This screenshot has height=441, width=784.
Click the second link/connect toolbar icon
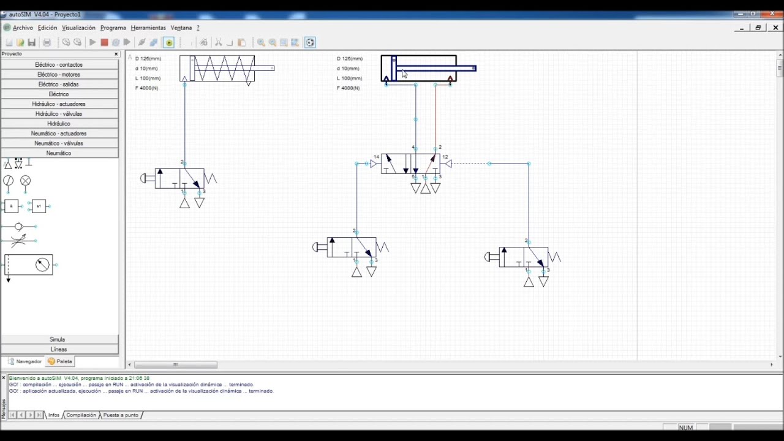[154, 42]
